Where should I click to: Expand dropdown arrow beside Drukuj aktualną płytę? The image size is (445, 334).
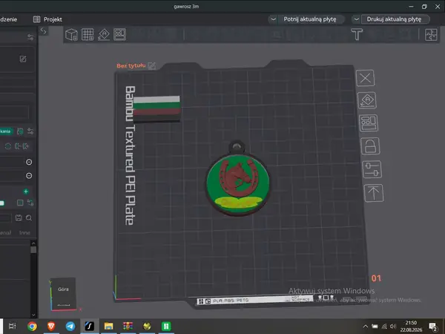(356, 19)
